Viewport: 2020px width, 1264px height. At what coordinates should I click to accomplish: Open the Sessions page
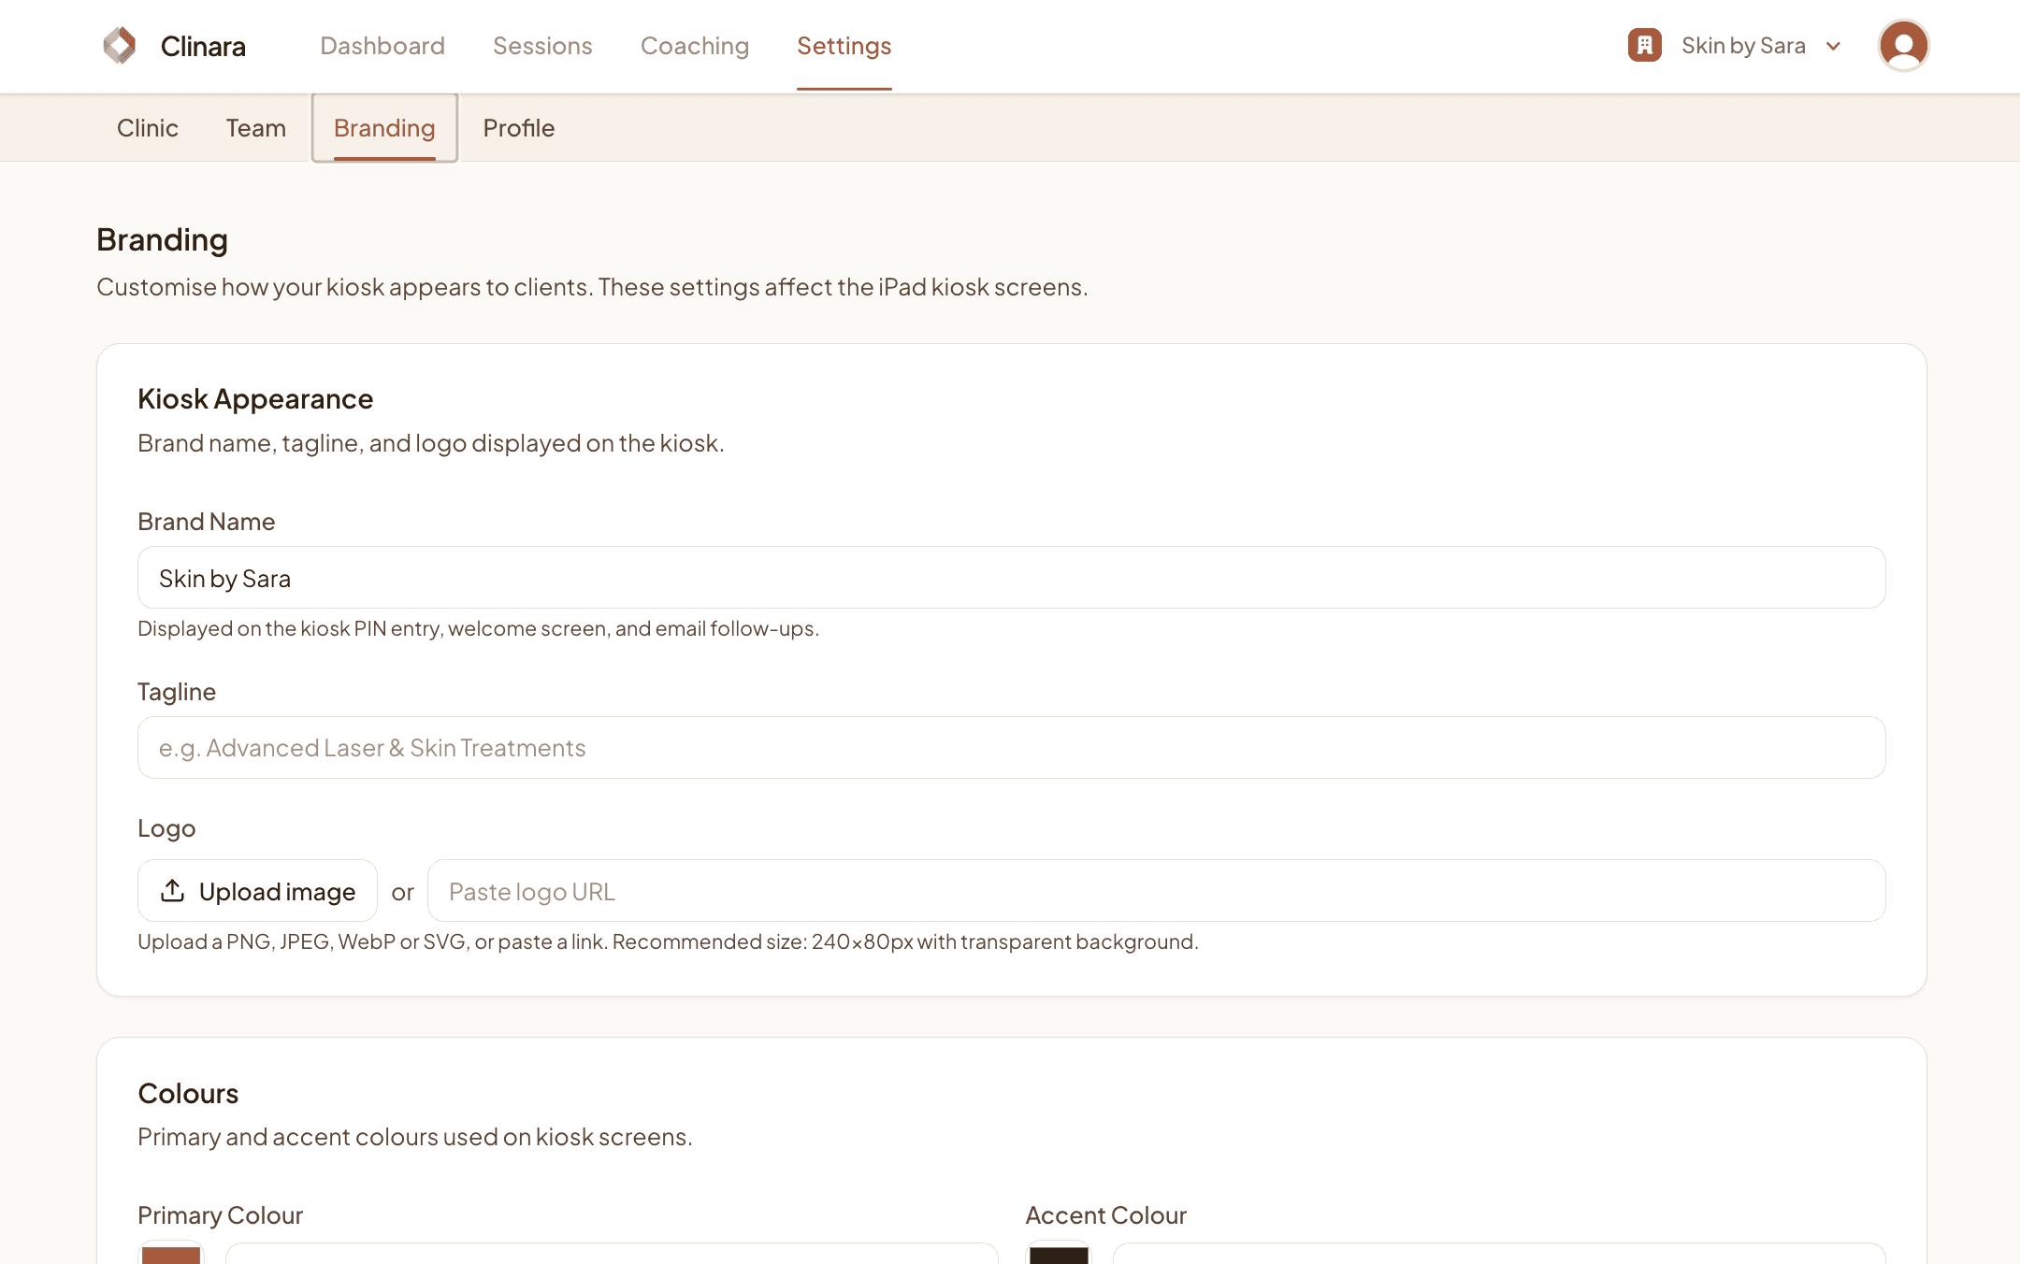tap(542, 46)
